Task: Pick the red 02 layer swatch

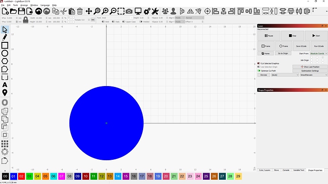Action: point(21,176)
